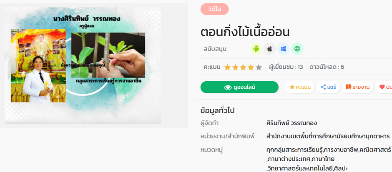Click the web globe platform icon
Viewport: 392px width, 172px height.
[x=297, y=49]
